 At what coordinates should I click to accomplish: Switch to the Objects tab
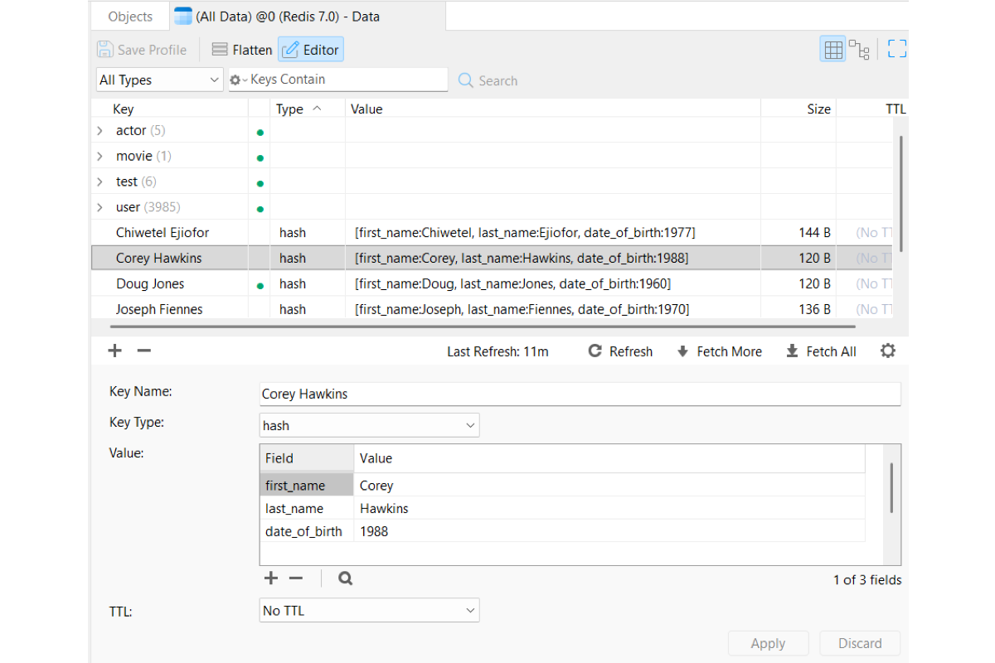(x=130, y=17)
